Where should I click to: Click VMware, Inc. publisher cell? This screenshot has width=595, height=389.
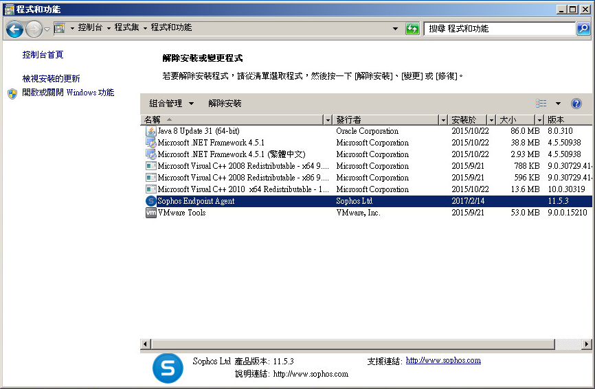[358, 213]
